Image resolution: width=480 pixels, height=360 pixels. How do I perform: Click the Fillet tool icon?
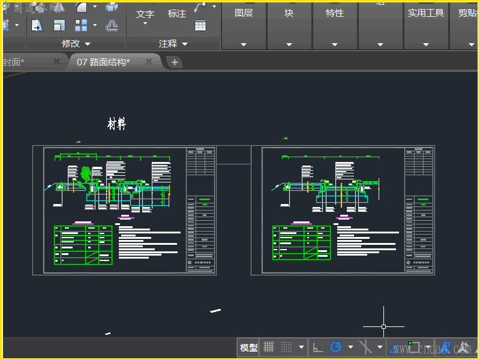[80, 7]
